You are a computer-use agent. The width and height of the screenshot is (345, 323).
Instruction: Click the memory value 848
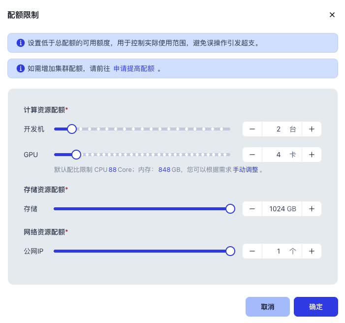pos(164,169)
